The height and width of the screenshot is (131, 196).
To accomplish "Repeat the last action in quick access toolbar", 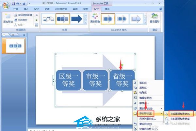I will coord(24,4).
